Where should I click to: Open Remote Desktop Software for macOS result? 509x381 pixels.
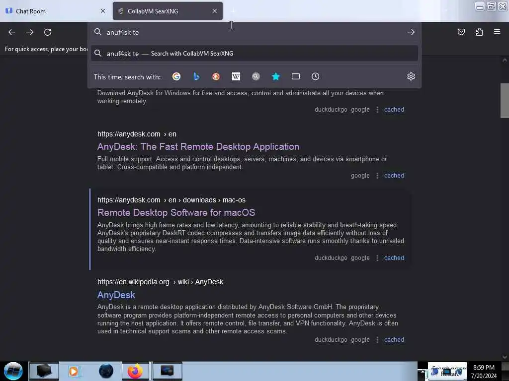176,212
